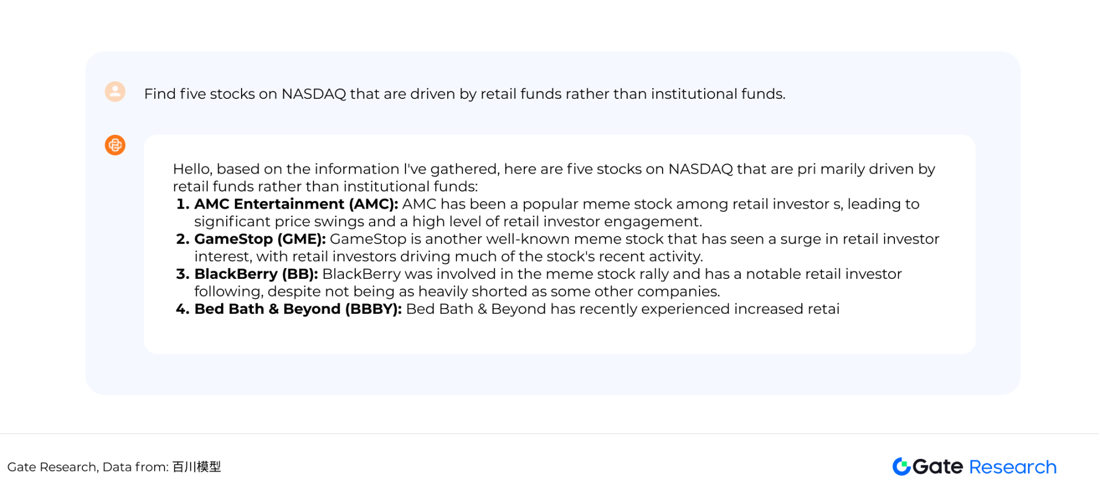The height and width of the screenshot is (500, 1100).
Task: Click the Gate Research, Data from caption
Action: pos(88,467)
